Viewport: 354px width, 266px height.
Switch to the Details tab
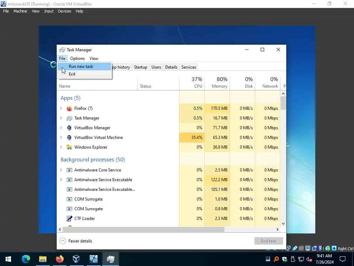tap(171, 67)
